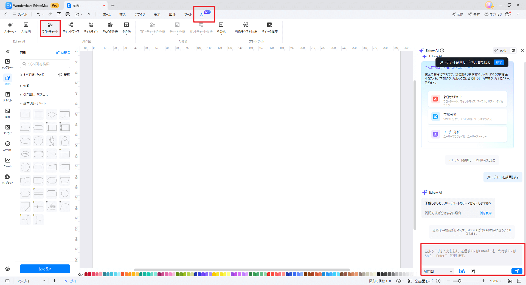Select よく使うチャート card

(x=467, y=99)
